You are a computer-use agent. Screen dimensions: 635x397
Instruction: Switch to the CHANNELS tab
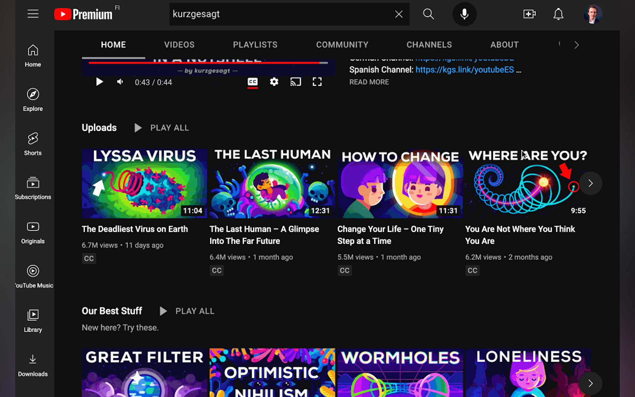(429, 45)
